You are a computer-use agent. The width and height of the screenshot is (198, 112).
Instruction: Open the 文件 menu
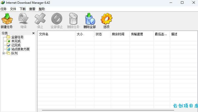pyautogui.click(x=13, y=9)
